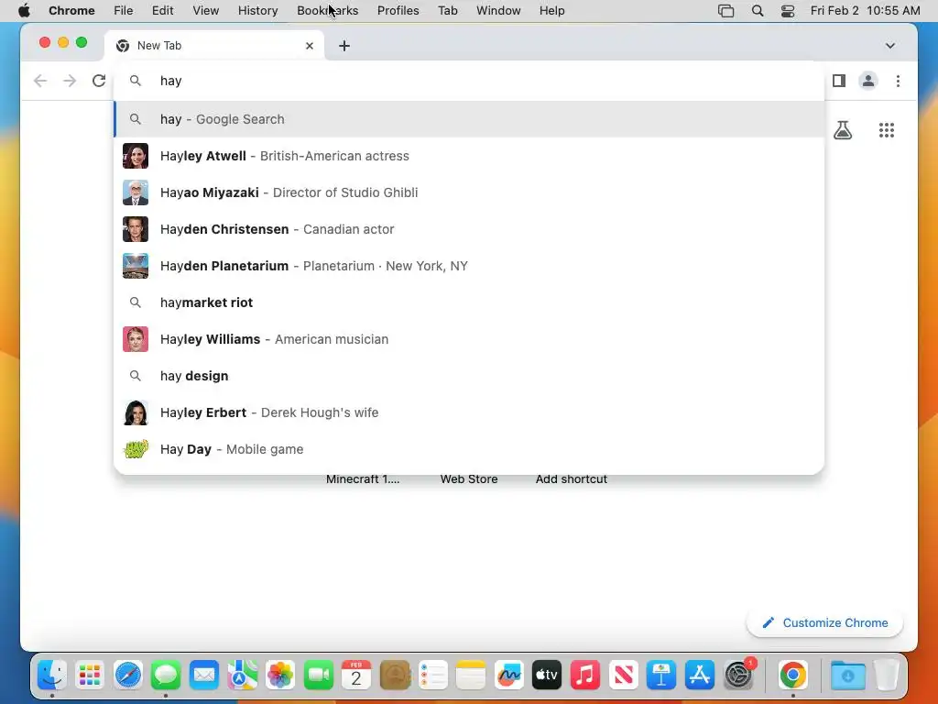938x704 pixels.
Task: Open the Chrome three-dot menu
Action: click(x=898, y=81)
